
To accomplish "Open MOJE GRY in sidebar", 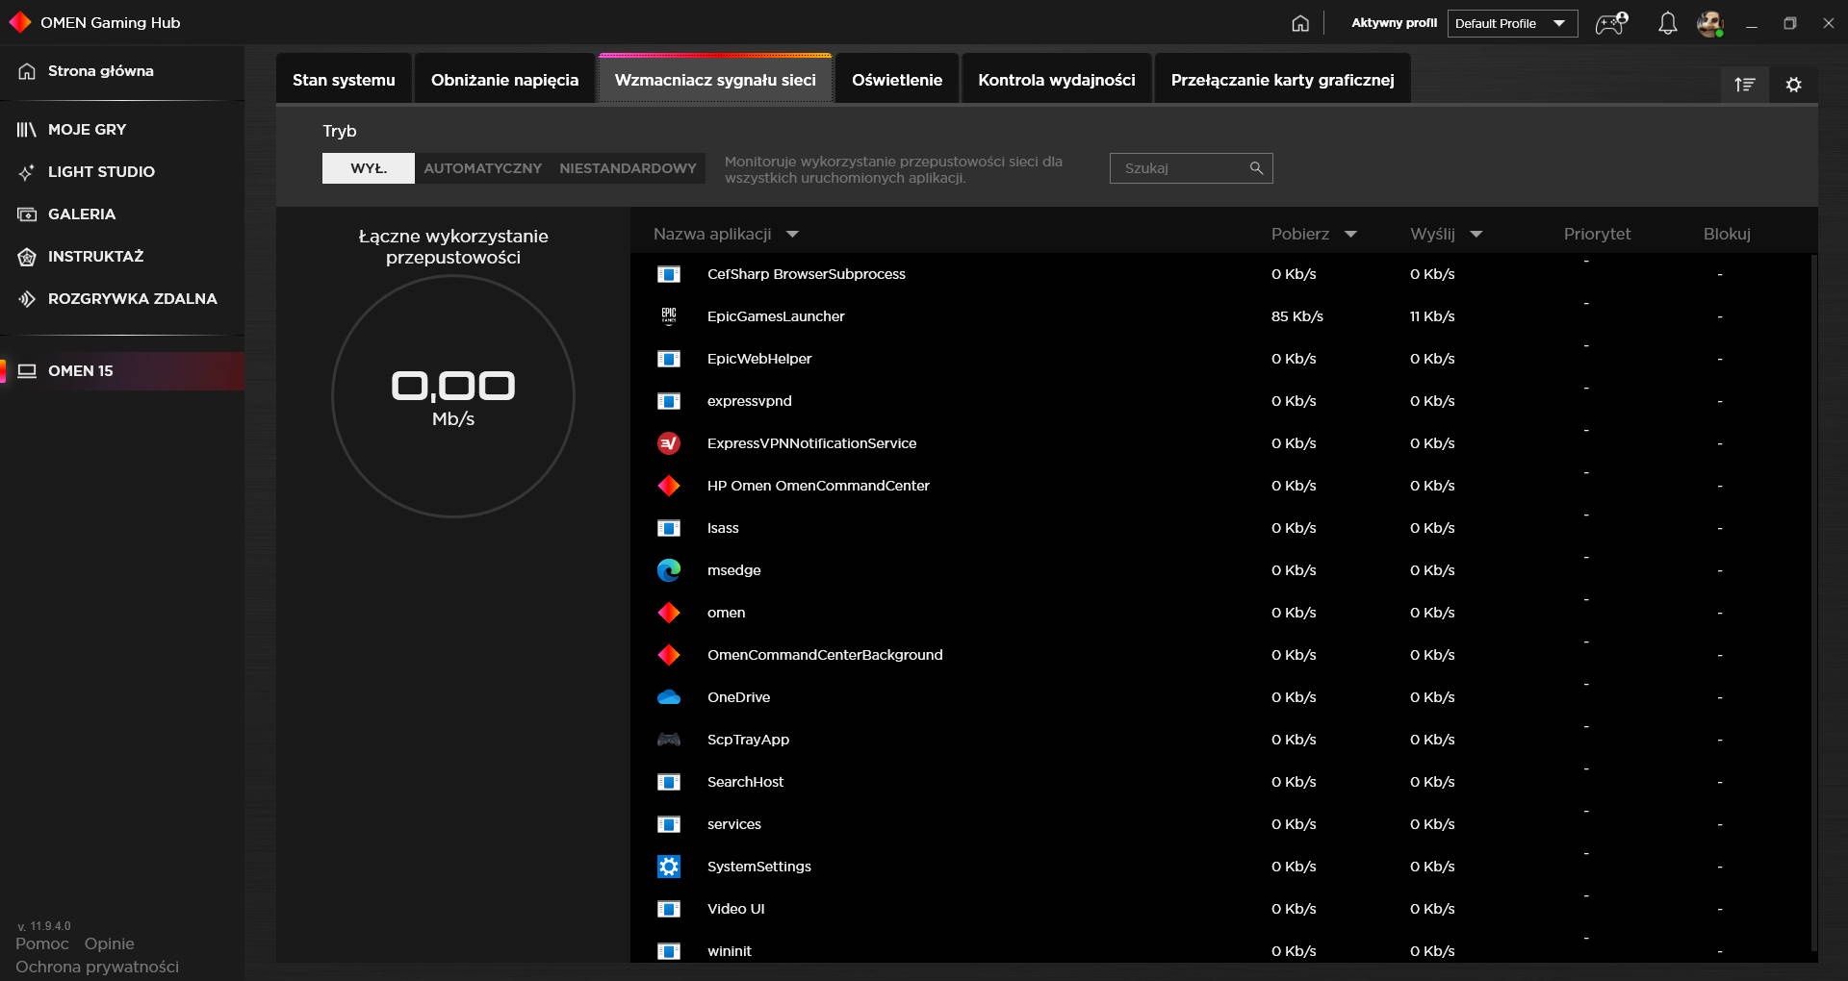I will pyautogui.click(x=122, y=130).
